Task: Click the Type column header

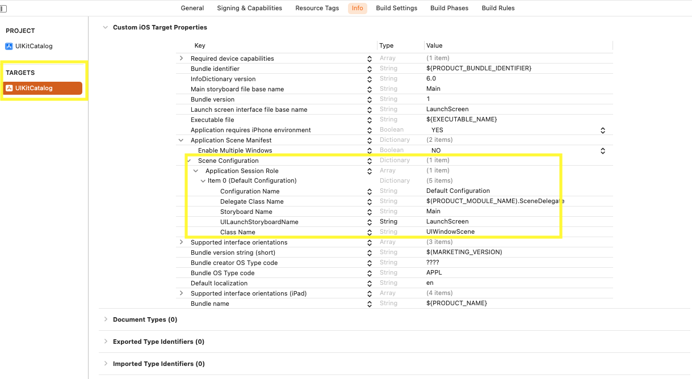Action: tap(387, 45)
